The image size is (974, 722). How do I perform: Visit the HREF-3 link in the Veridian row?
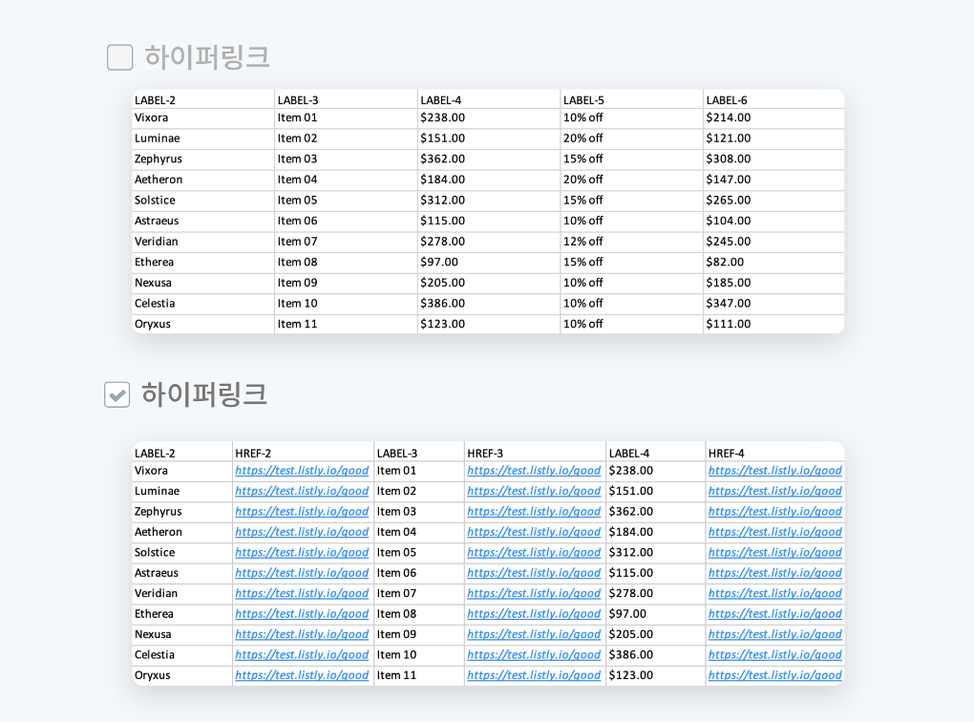[534, 593]
